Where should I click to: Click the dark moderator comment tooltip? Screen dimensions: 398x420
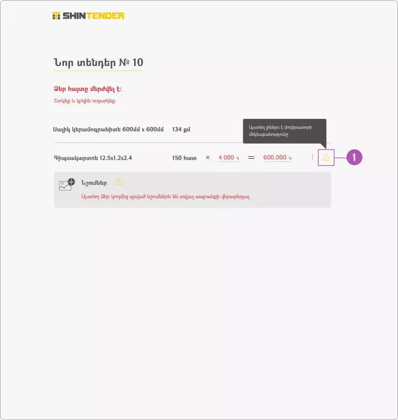[285, 132]
